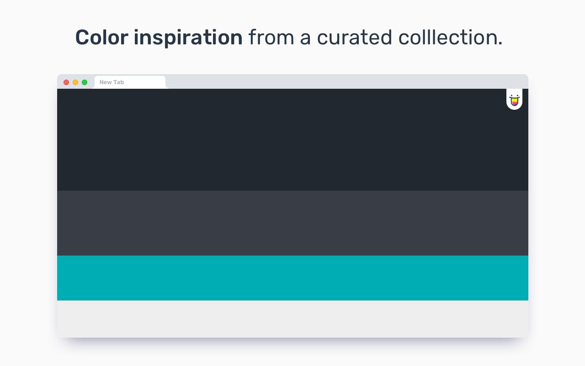The height and width of the screenshot is (366, 585).
Task: Maximize the window using the green dot
Action: 85,82
